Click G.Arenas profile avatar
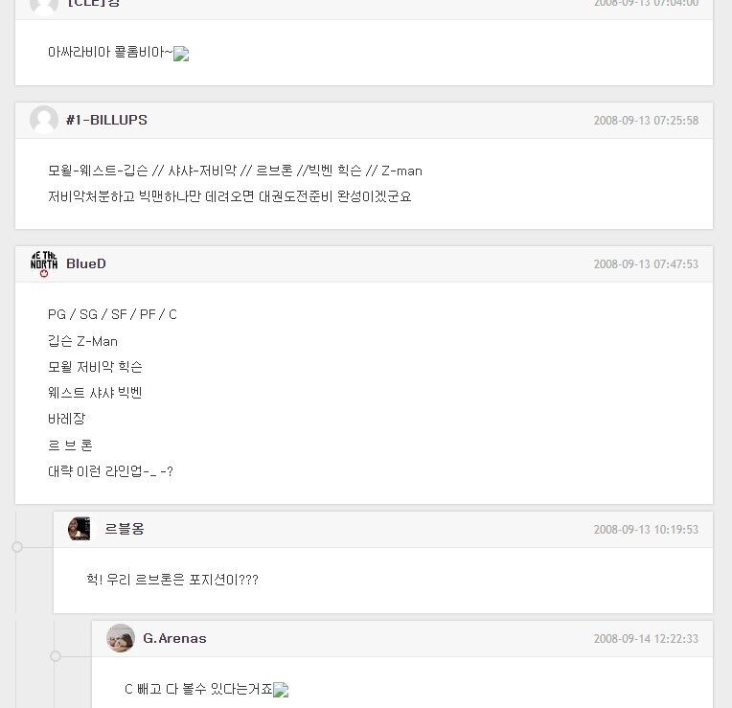Viewport: 732px width, 708px height. coord(121,638)
